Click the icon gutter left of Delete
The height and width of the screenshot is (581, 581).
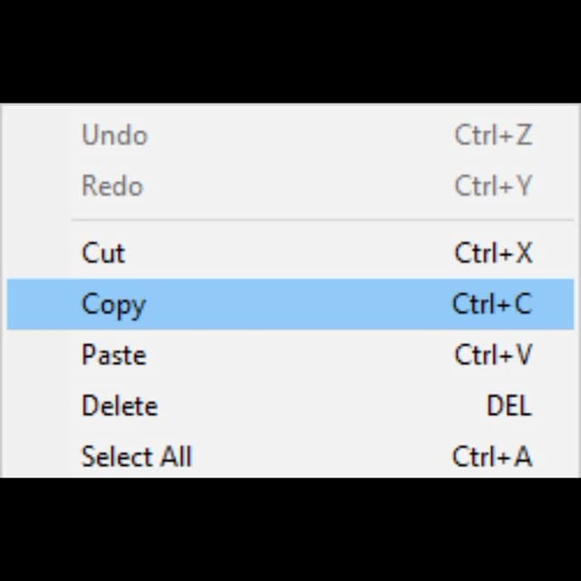click(x=38, y=406)
